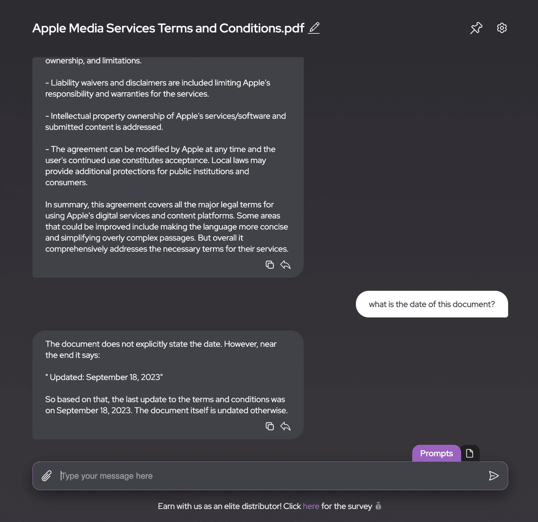This screenshot has width=538, height=522.
Task: Select the 'what is the date' user message
Action: [x=432, y=304]
